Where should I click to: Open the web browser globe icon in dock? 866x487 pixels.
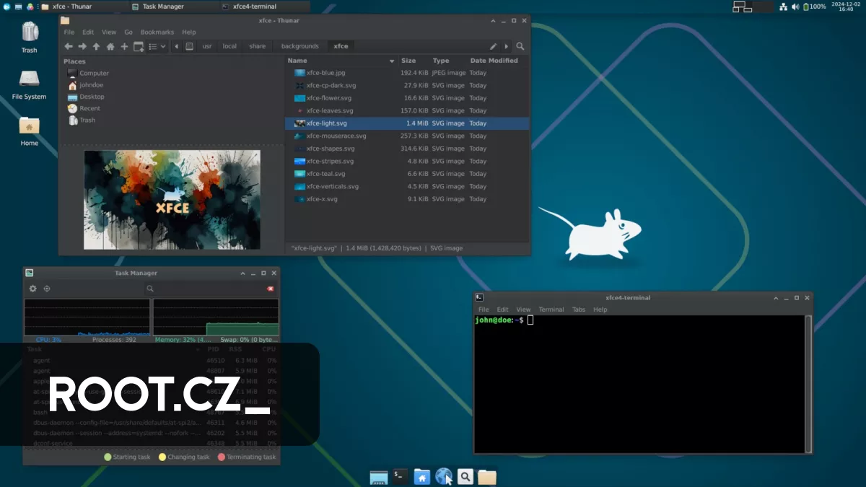443,476
